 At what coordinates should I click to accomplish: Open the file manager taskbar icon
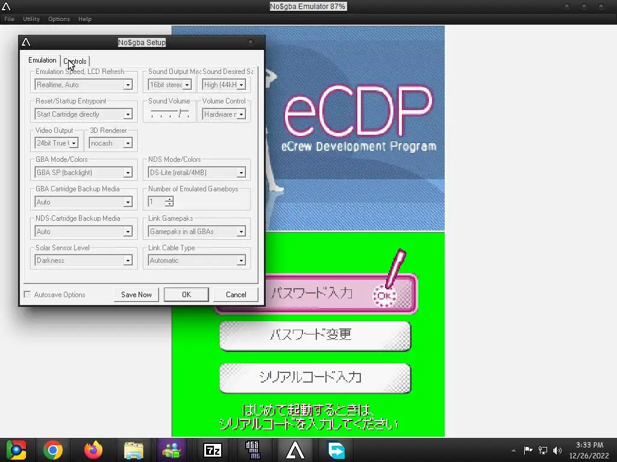coord(133,450)
